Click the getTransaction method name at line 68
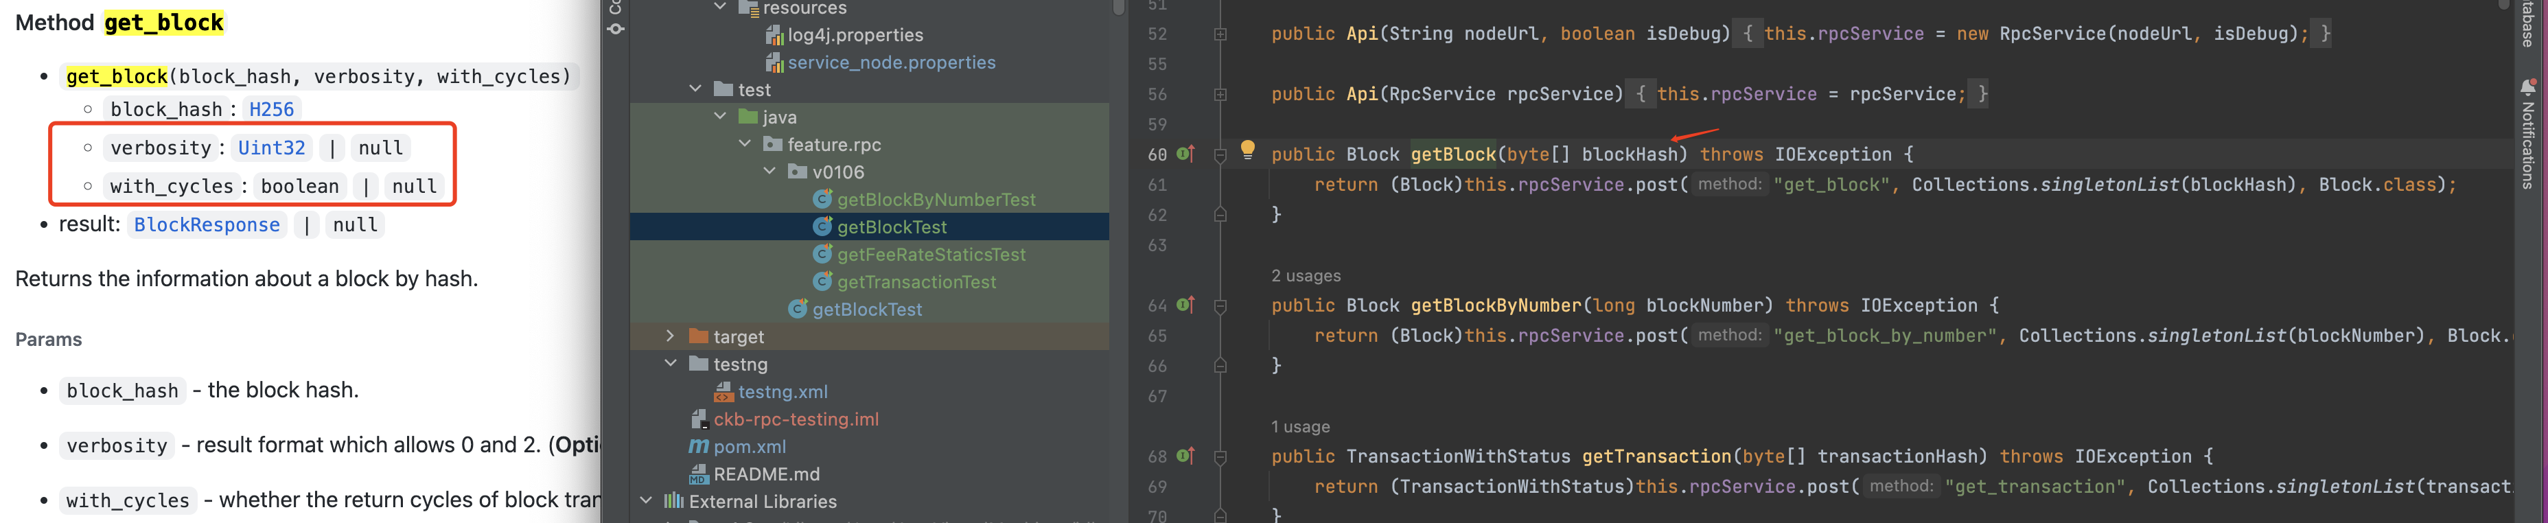This screenshot has height=523, width=2548. 1657,456
